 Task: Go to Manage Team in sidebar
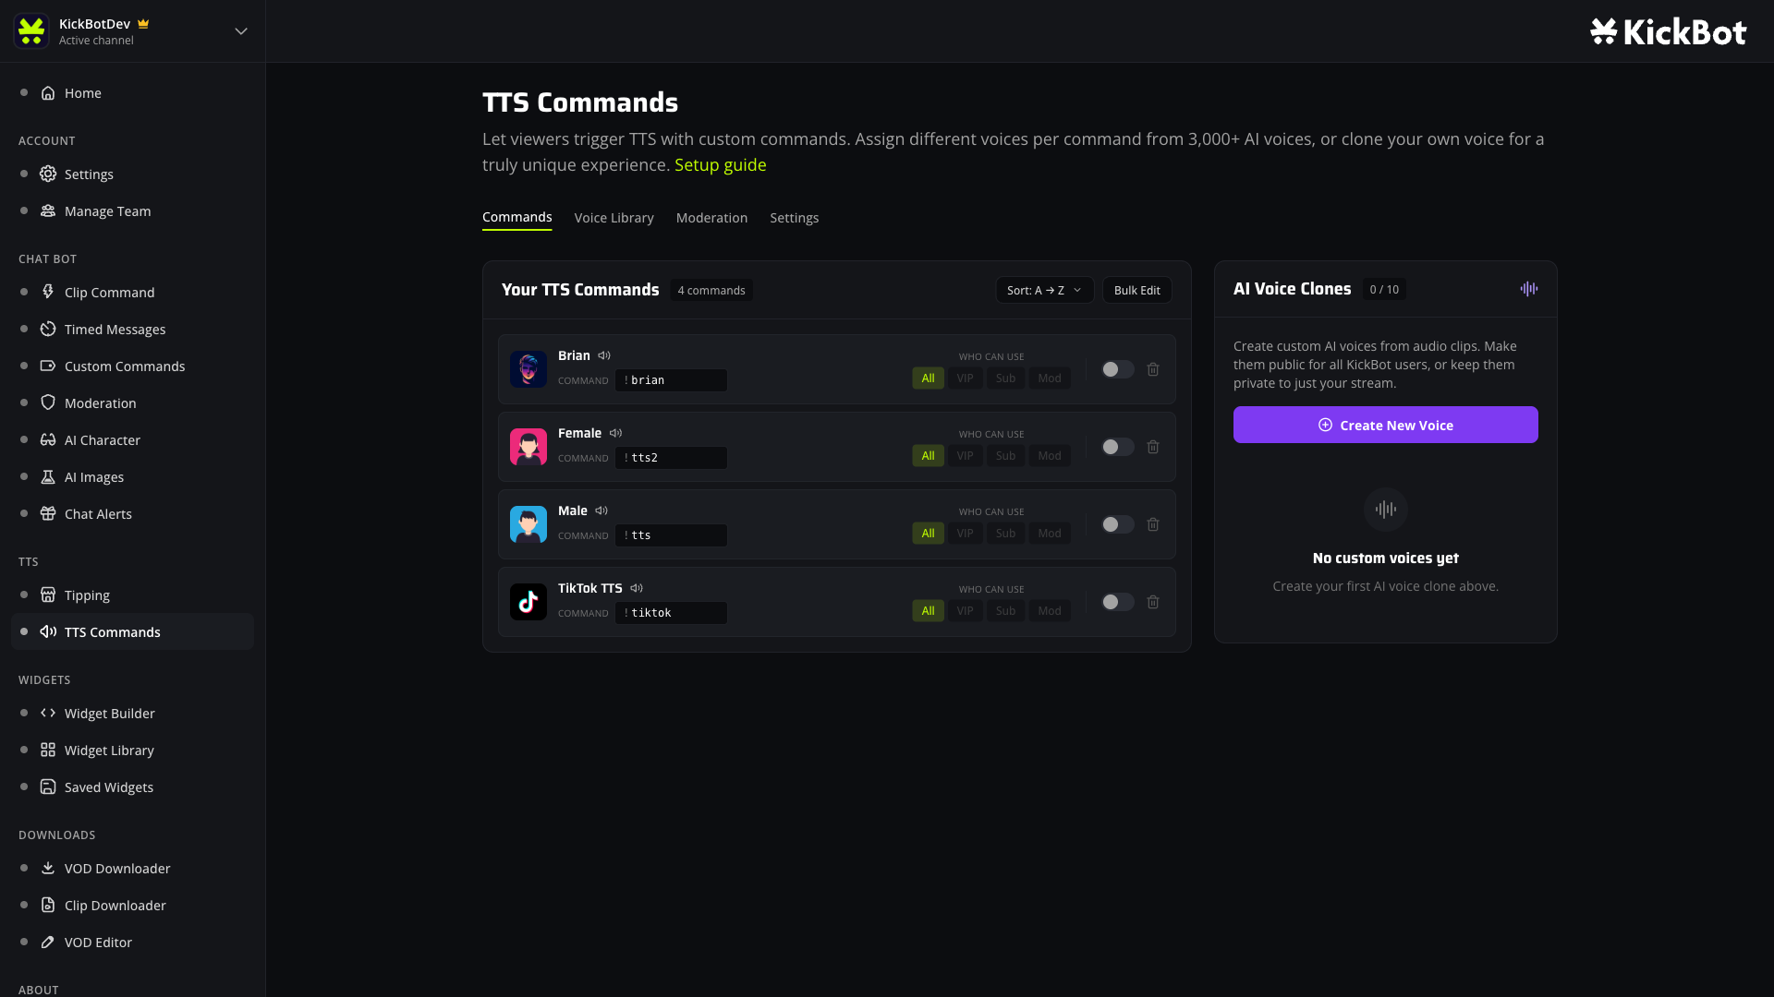pos(132,211)
